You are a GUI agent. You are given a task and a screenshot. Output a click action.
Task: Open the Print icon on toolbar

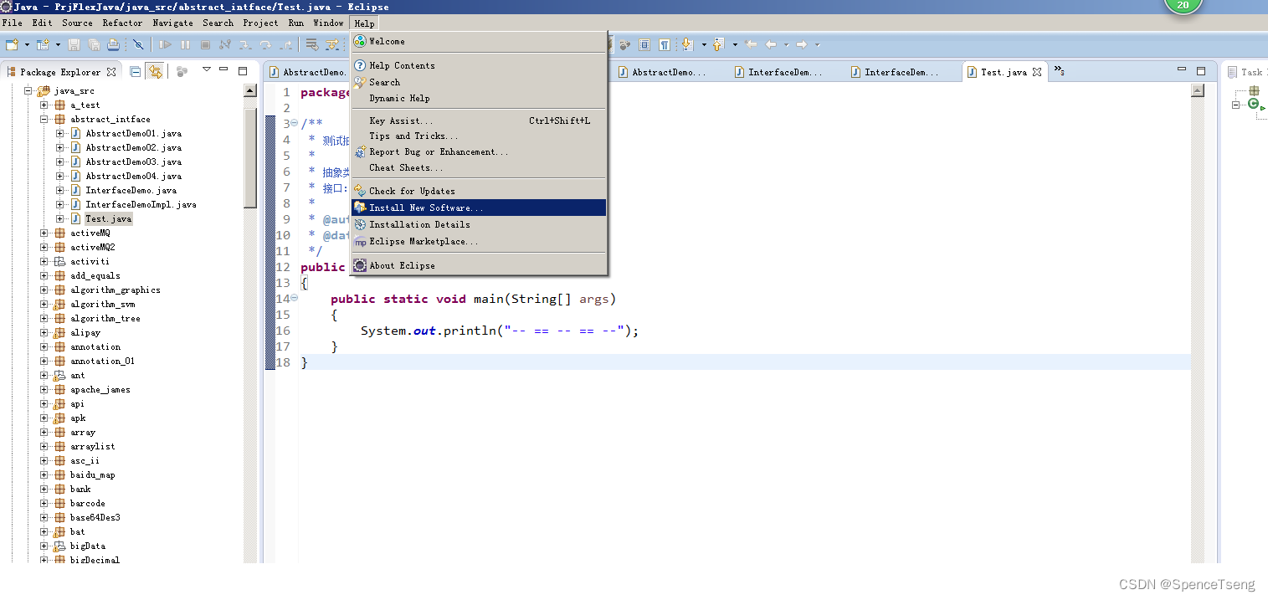coord(113,45)
